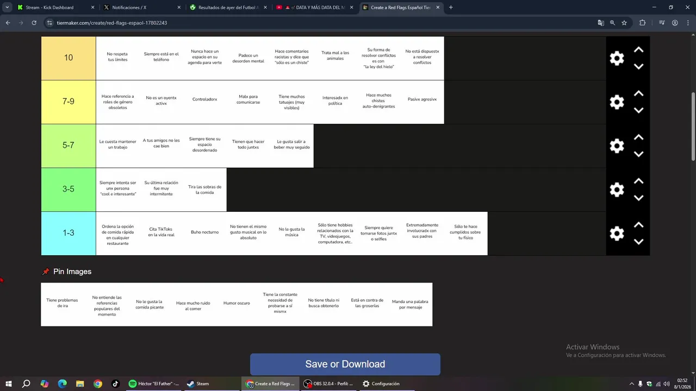The image size is (696, 391).
Task: Move tier 5-7 row up with arrow
Action: click(x=639, y=137)
